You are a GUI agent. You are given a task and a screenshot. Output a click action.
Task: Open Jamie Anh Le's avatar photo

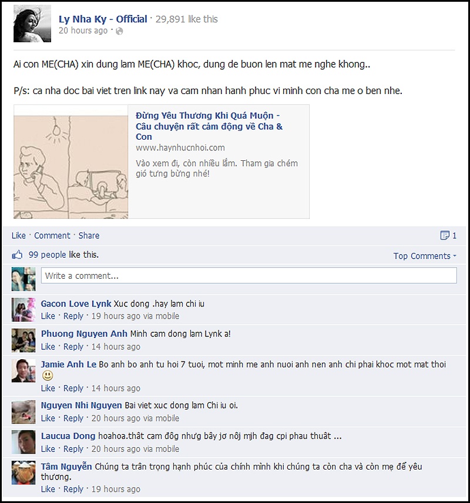point(23,370)
